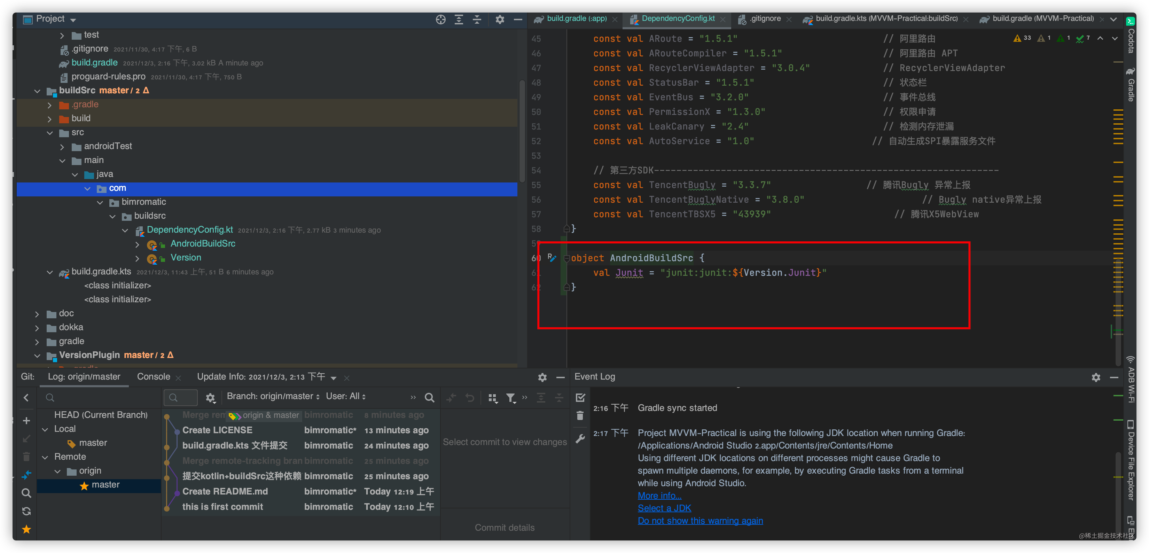Open the More info... link
1149x553 pixels.
(659, 496)
